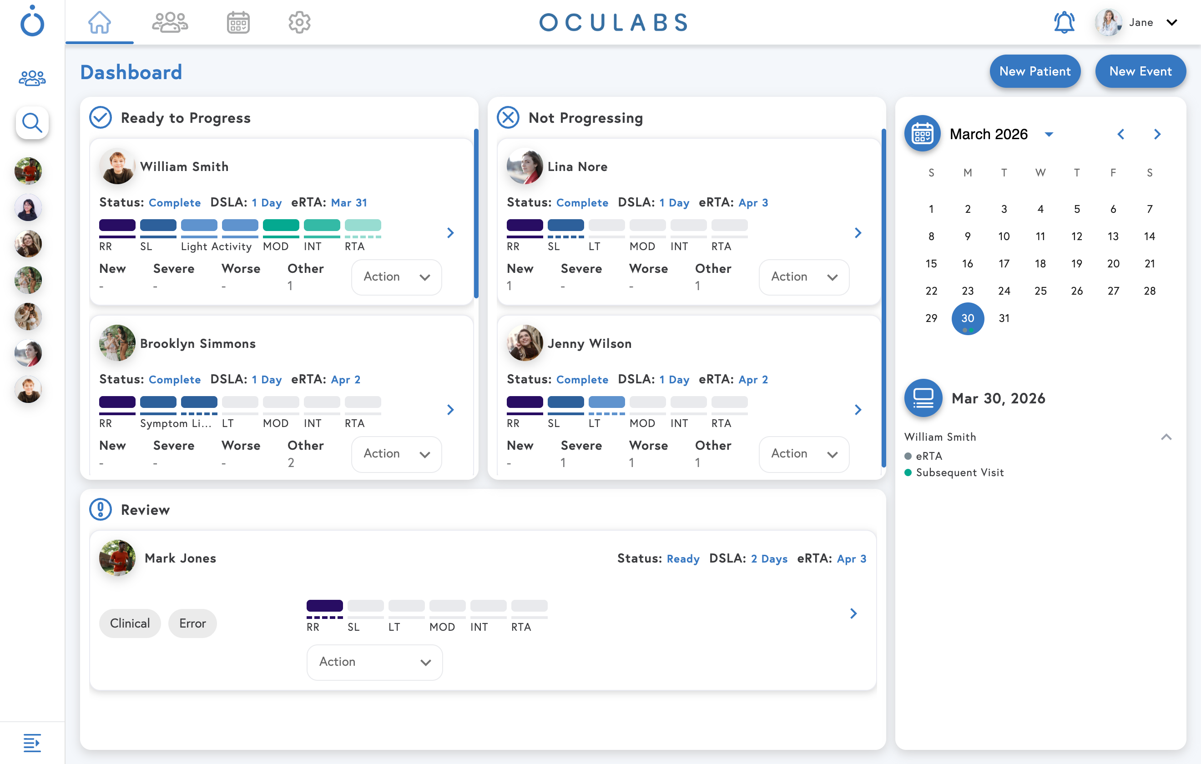Viewport: 1201px width, 764px height.
Task: Click Jenny Wilson's card avatar
Action: point(525,343)
